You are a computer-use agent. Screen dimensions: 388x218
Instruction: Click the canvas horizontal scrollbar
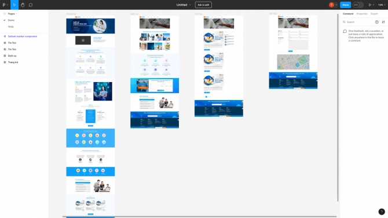click(199, 217)
